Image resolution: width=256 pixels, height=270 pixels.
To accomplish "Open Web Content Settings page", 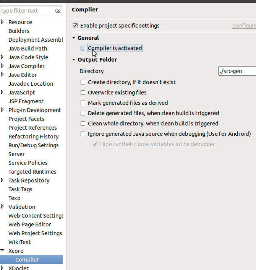I will (x=36, y=216).
